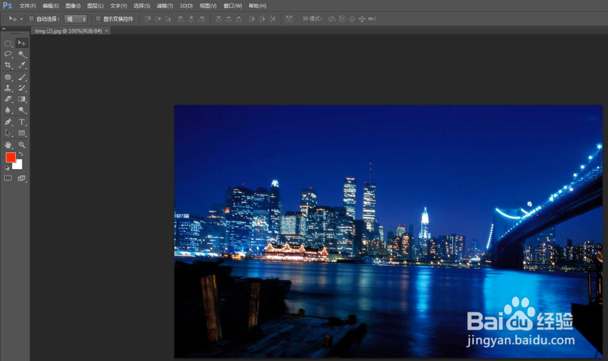
Task: Select the Eraser tool
Action: coord(8,99)
